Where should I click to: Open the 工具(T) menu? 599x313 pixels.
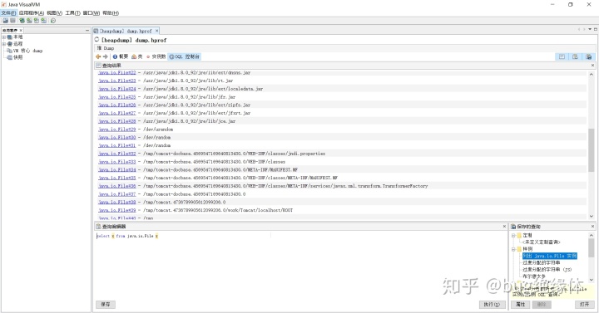72,13
